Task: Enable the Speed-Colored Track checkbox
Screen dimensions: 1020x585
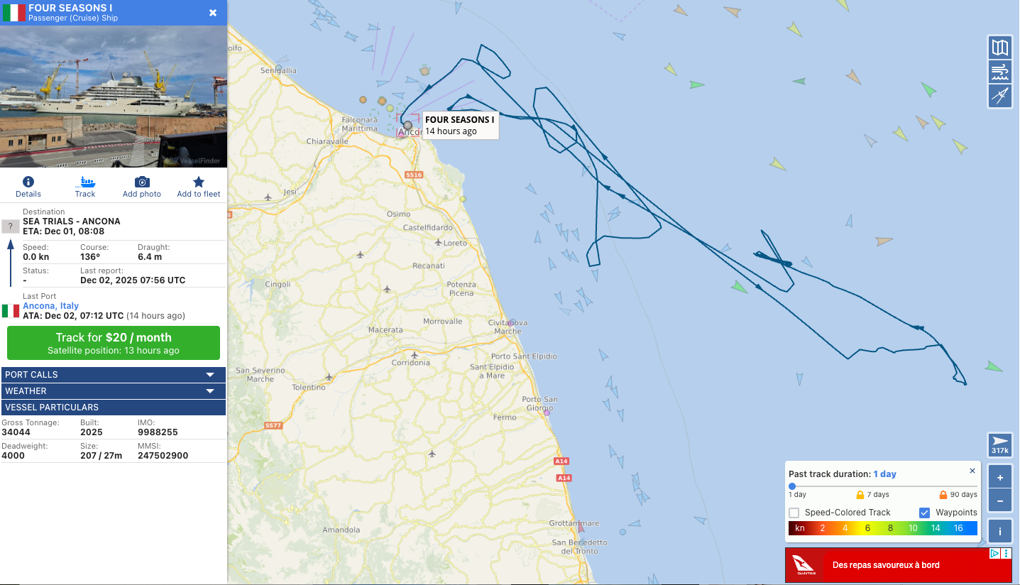Action: 794,513
